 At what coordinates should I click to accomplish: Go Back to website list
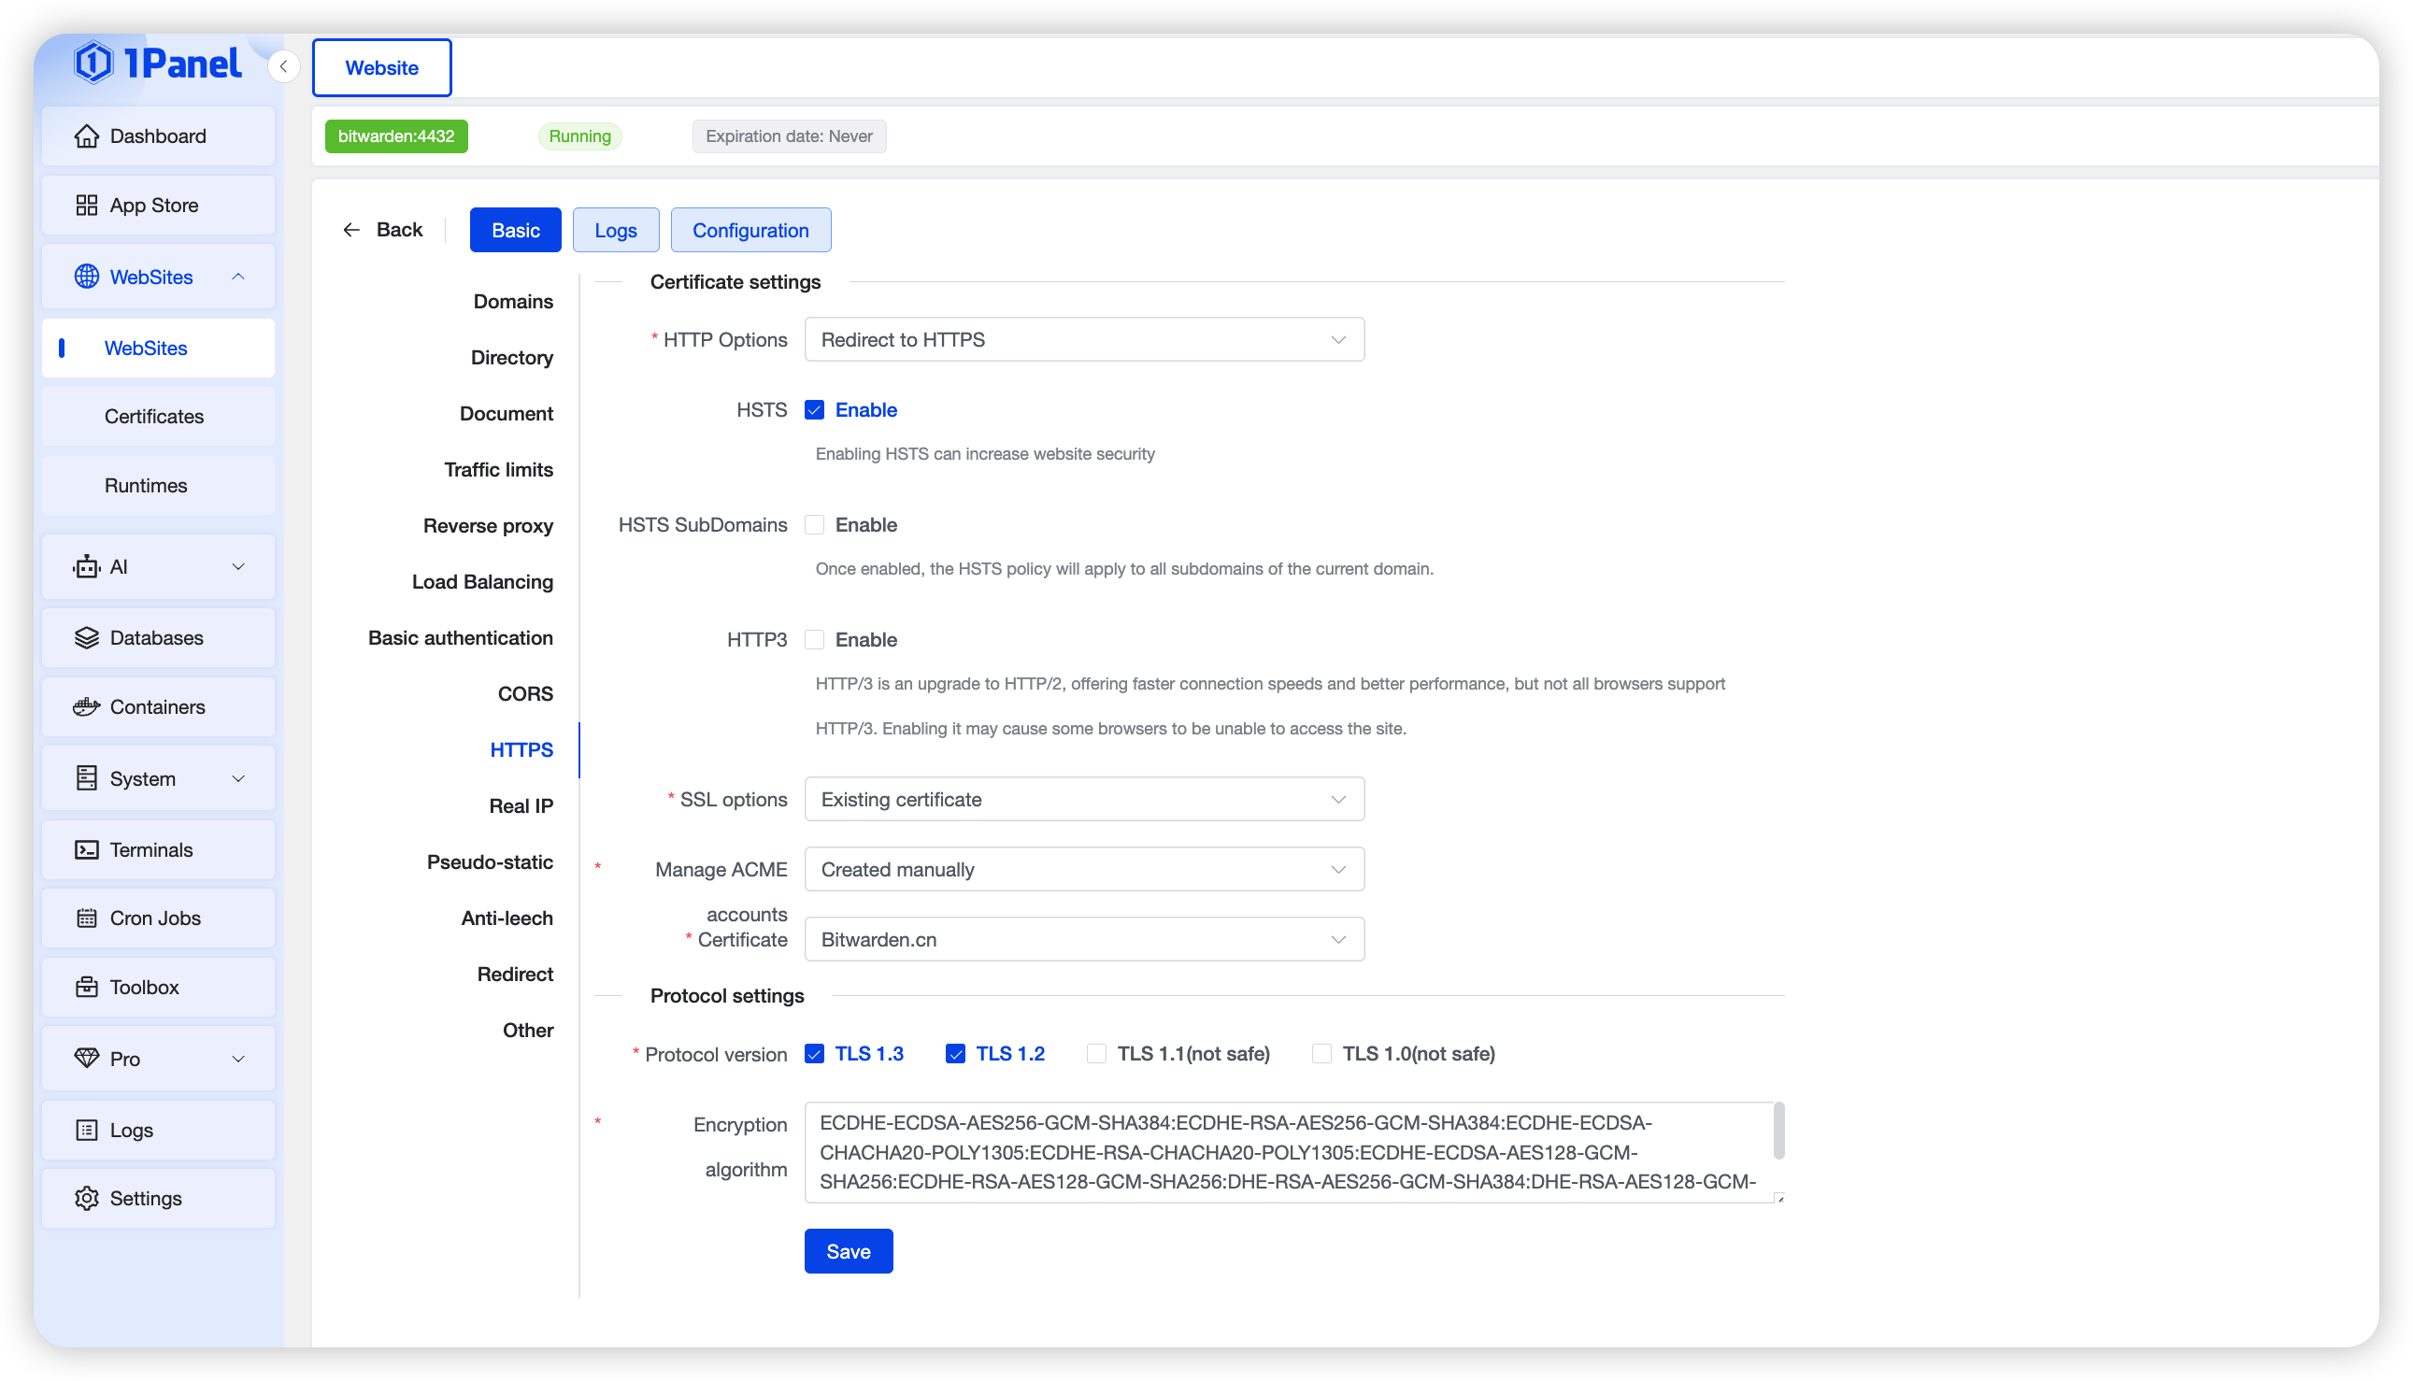coord(383,230)
